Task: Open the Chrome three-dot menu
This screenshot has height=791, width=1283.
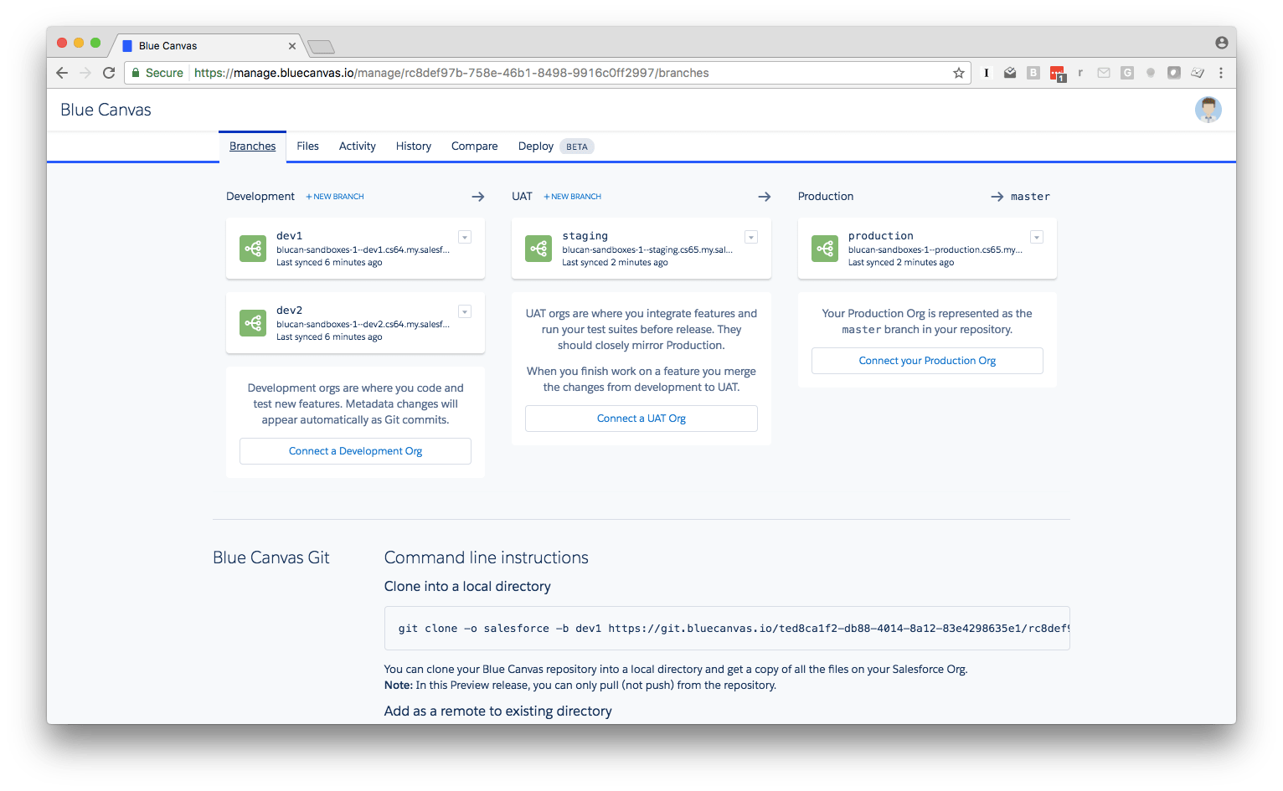Action: coord(1221,73)
